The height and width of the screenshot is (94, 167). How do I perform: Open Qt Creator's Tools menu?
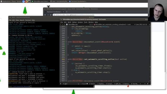pyautogui.click(x=86, y=22)
